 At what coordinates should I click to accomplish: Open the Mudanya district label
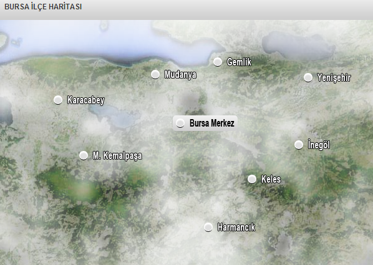coord(180,74)
